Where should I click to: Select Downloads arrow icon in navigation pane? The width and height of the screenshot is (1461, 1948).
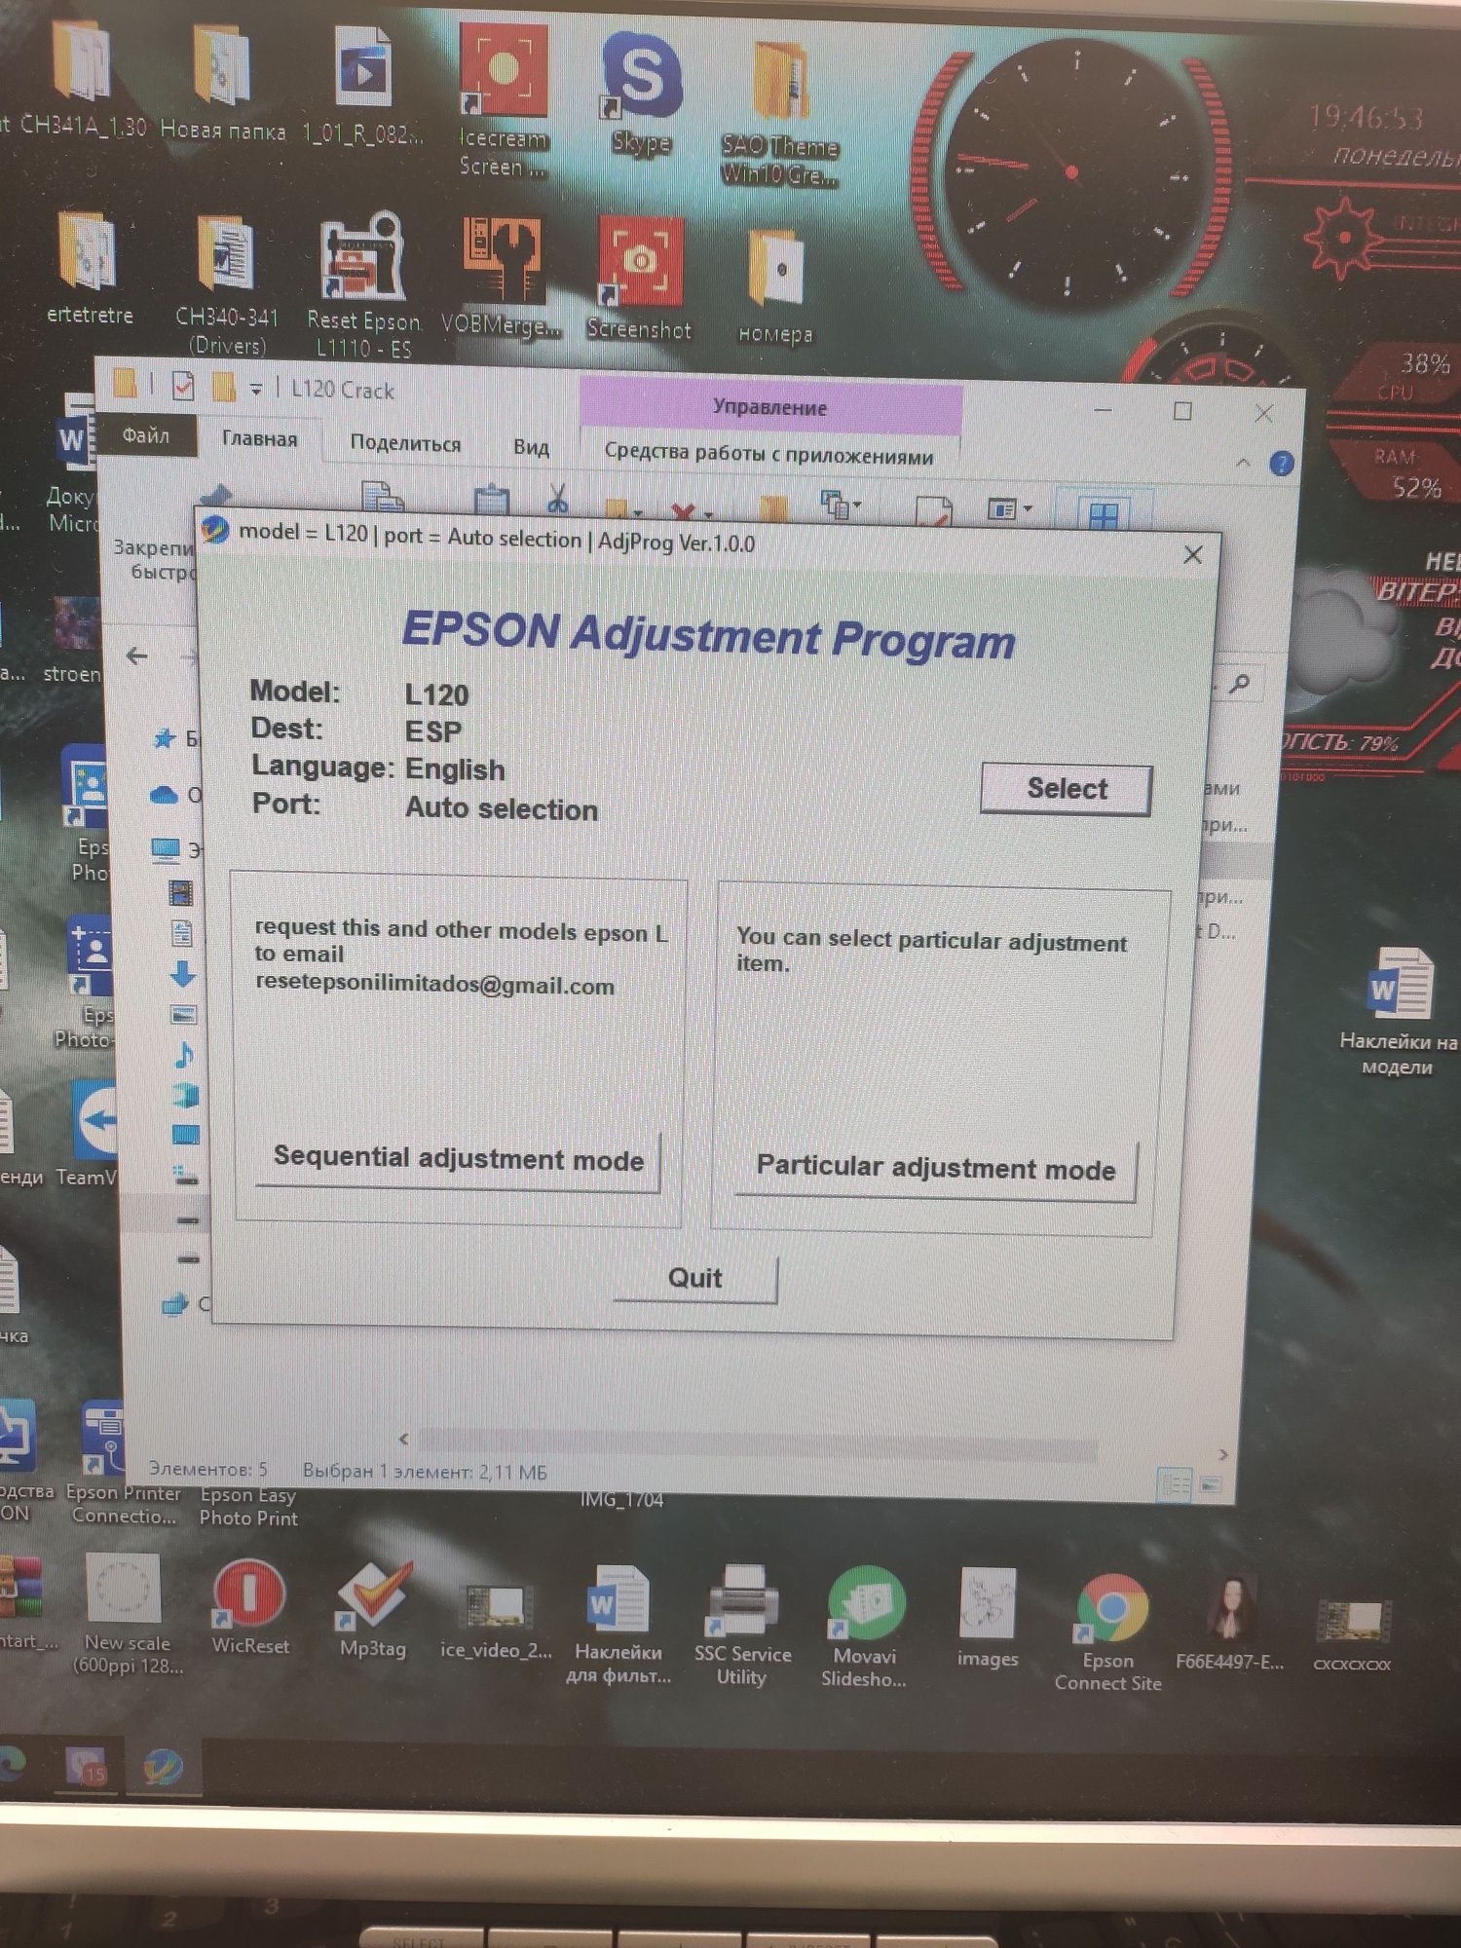click(x=183, y=974)
